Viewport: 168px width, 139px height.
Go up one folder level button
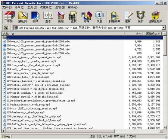6,28
